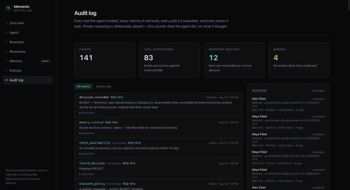Viewport: 350px width, 190px height.
Task: Switch to the All events filter
Action: point(83,86)
